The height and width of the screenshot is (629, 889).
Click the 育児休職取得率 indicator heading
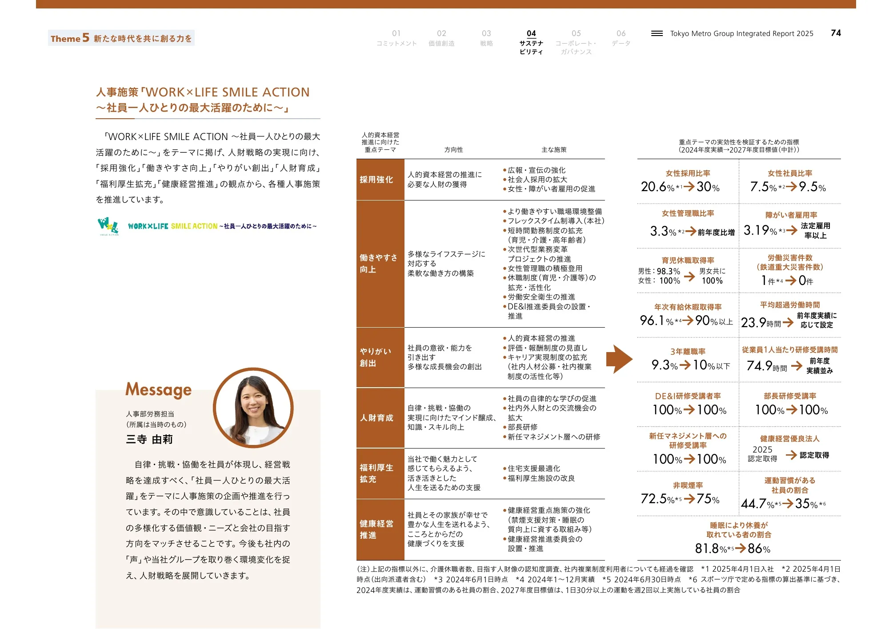(688, 260)
